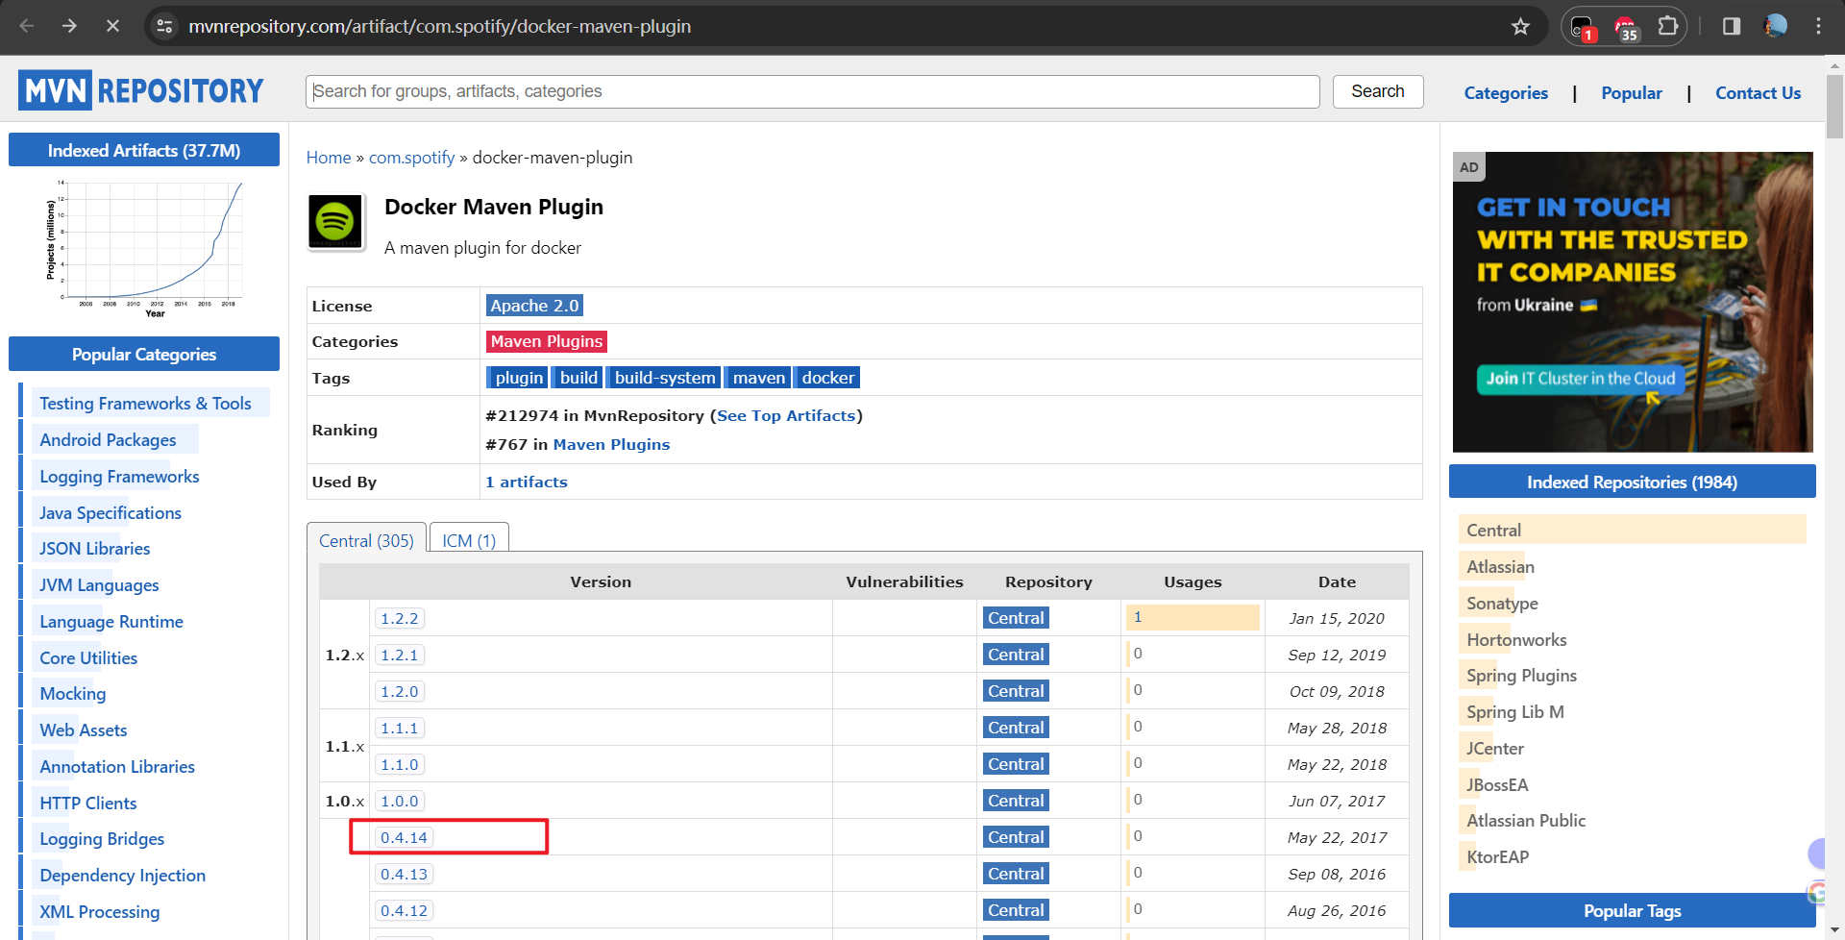
Task: Select the docker tag
Action: (x=827, y=378)
